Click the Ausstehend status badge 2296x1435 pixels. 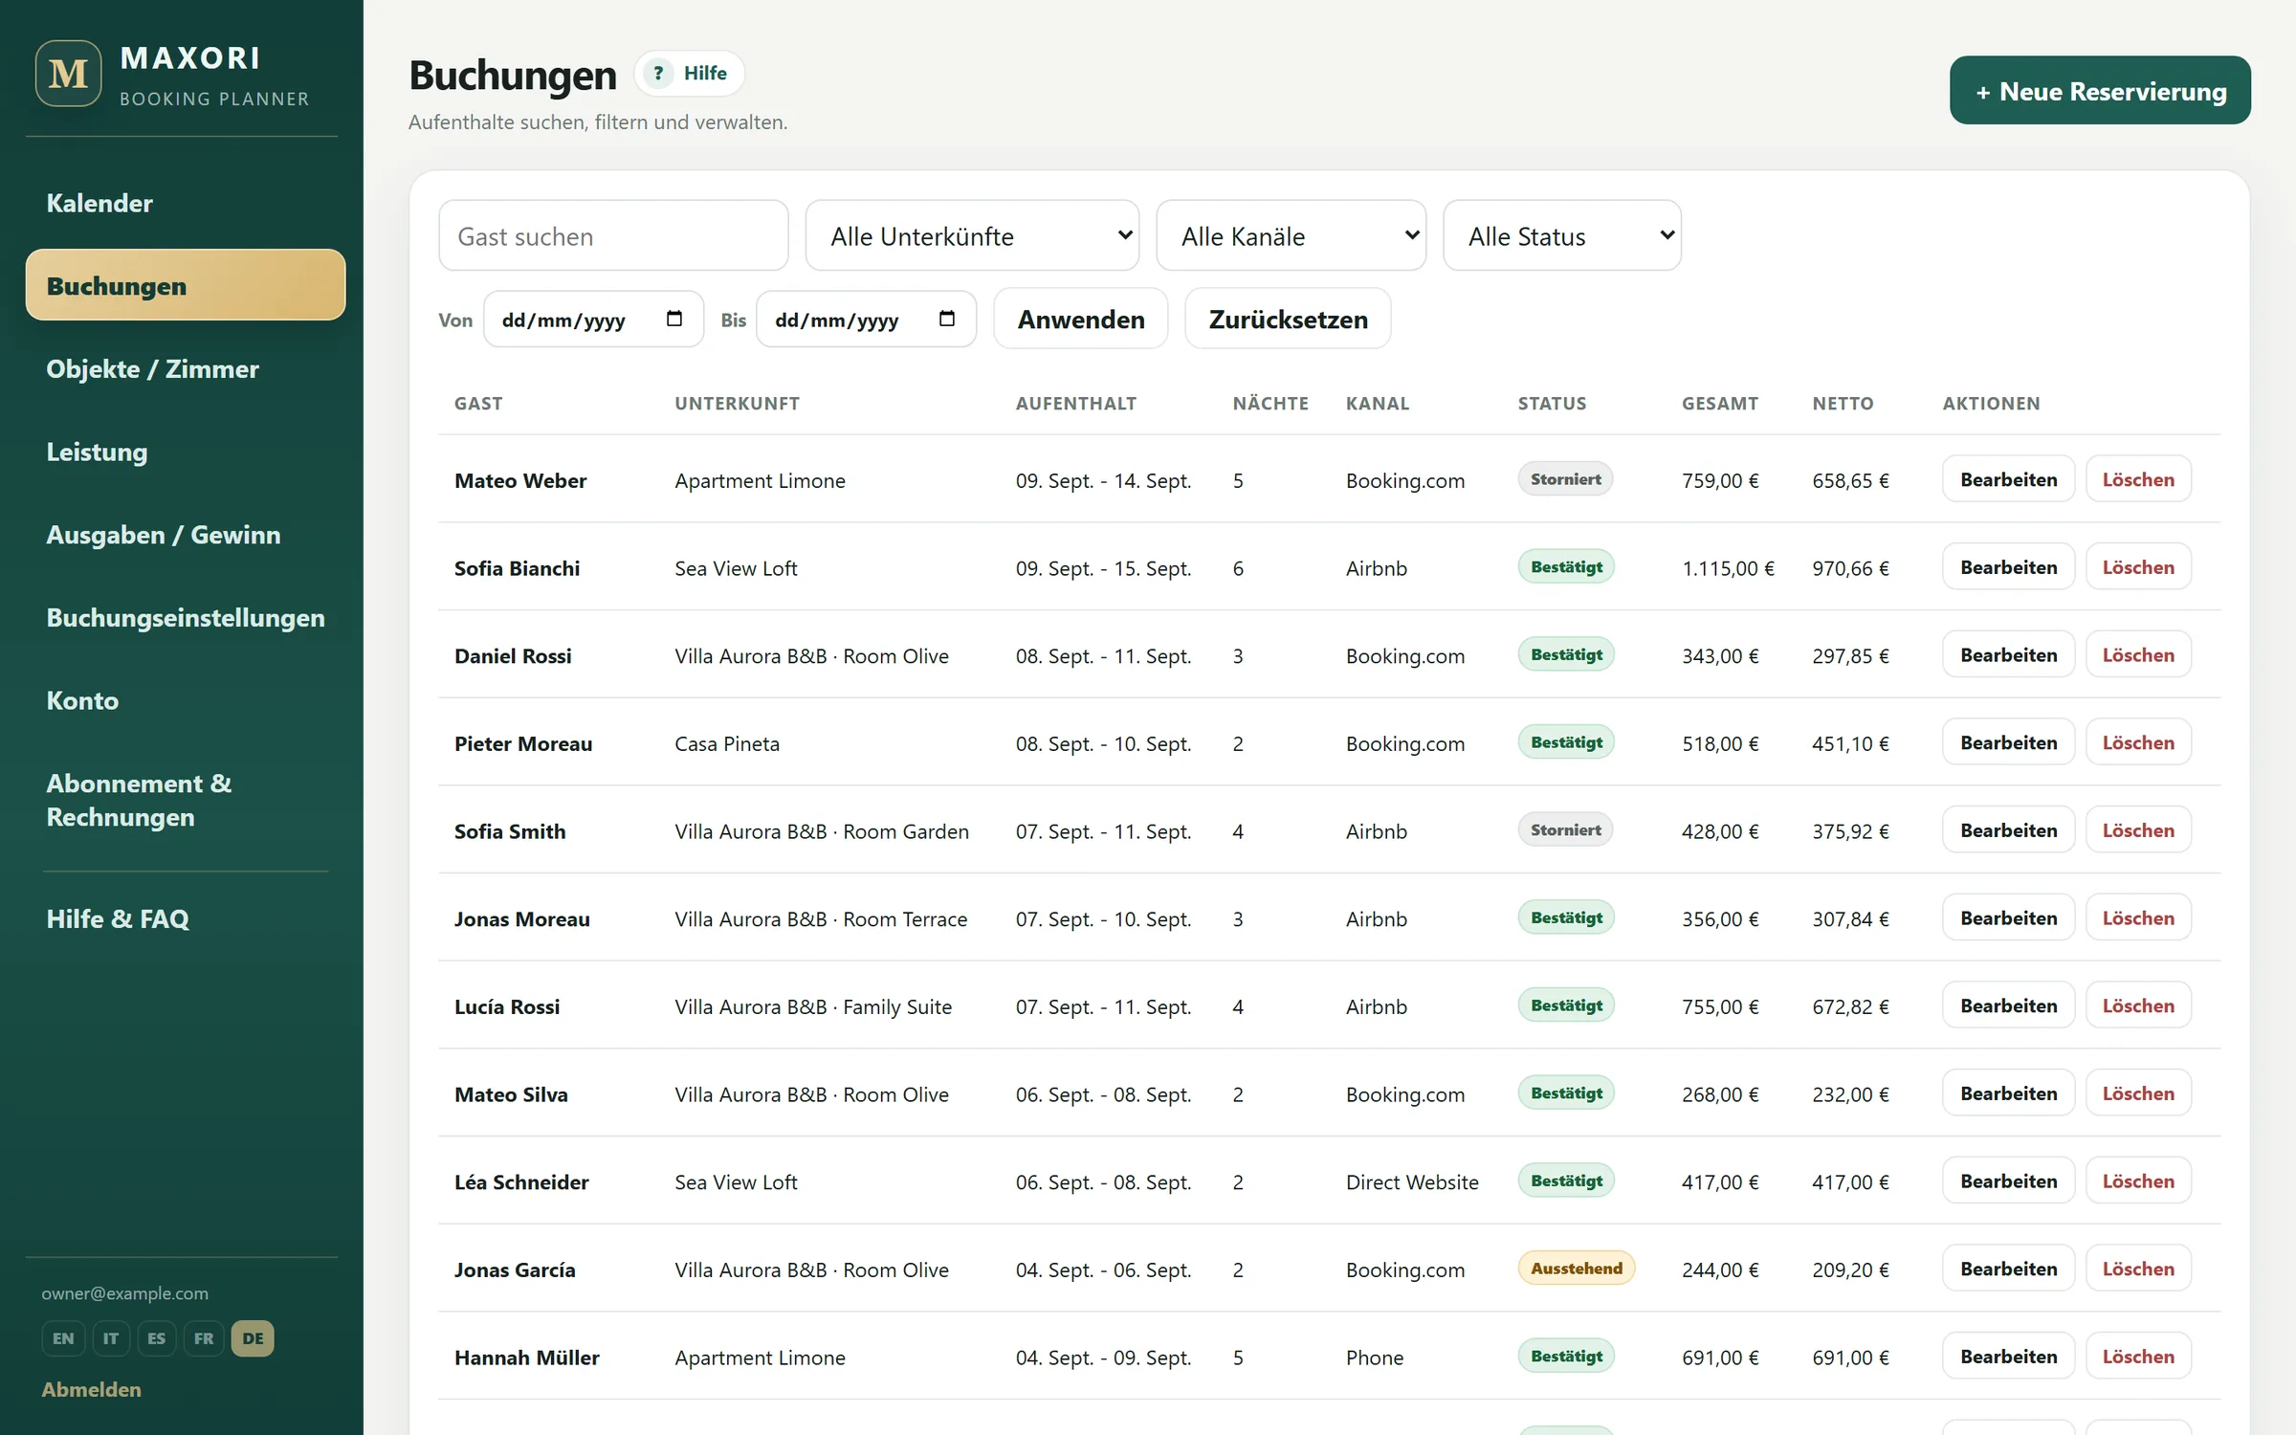point(1576,1269)
